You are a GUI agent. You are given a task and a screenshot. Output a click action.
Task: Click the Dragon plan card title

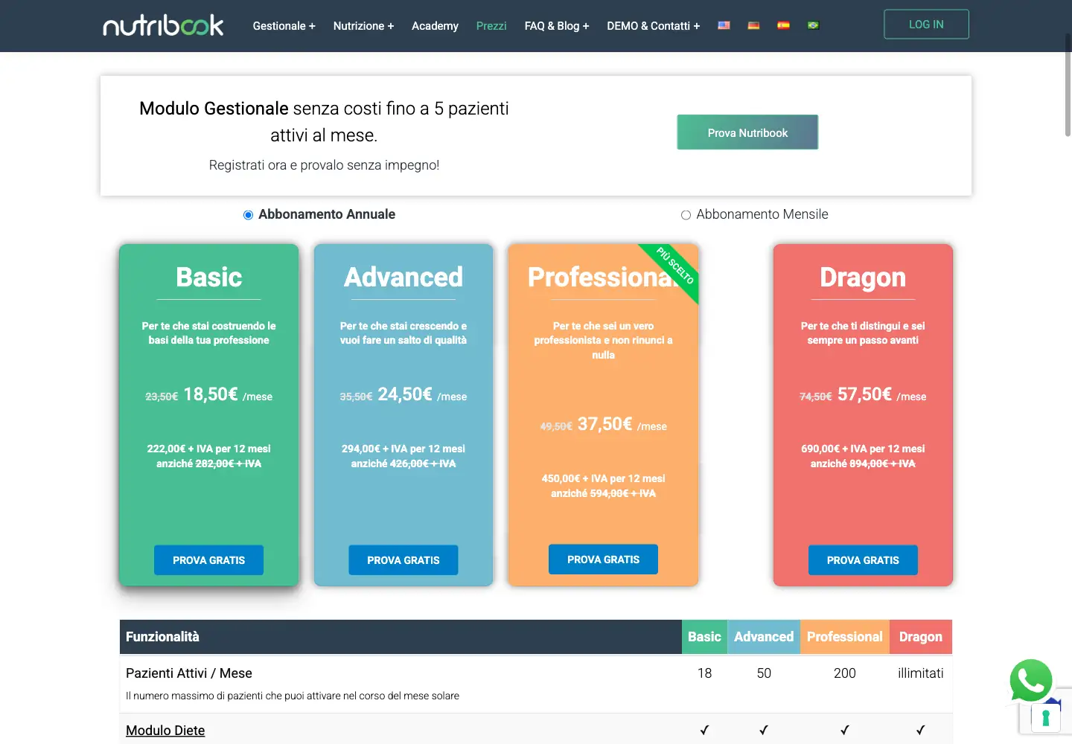(863, 277)
